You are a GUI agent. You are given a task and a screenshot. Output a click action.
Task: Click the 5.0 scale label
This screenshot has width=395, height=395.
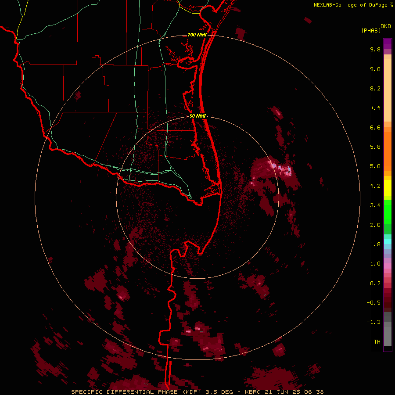click(375, 166)
